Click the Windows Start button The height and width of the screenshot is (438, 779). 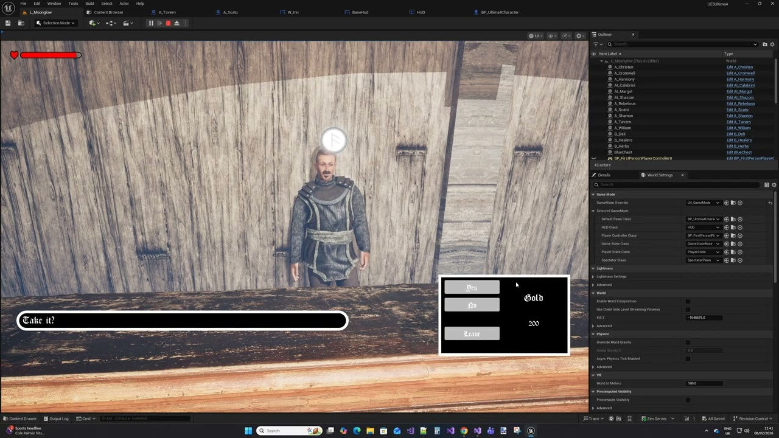point(248,431)
